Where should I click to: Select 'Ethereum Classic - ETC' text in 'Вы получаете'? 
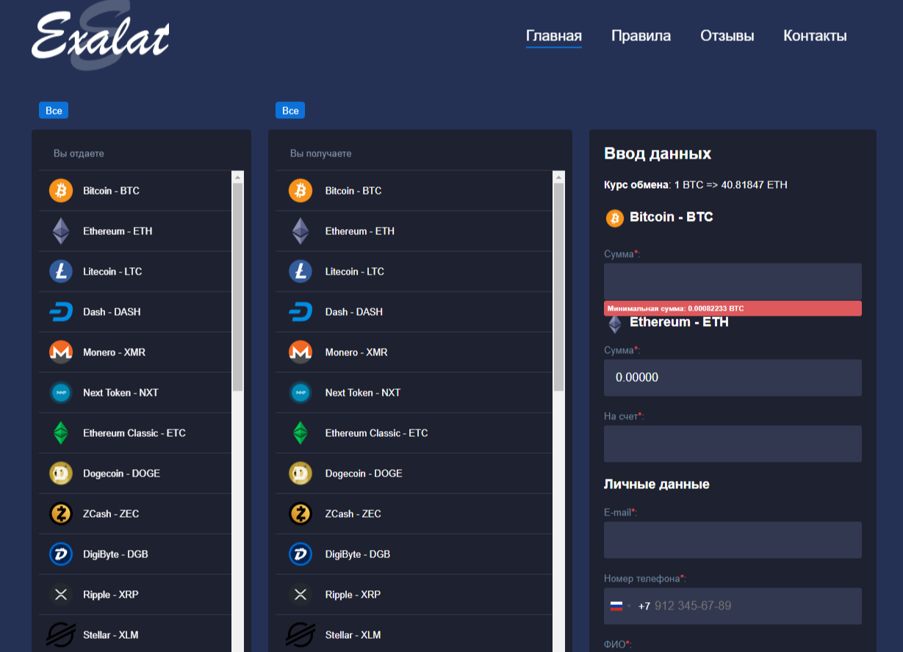[376, 433]
